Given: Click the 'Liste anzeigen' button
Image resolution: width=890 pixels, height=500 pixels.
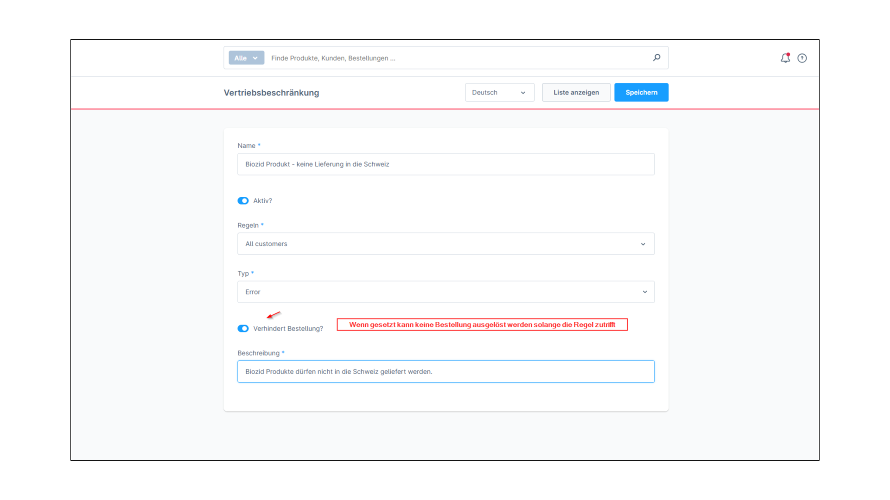Looking at the screenshot, I should coord(576,93).
